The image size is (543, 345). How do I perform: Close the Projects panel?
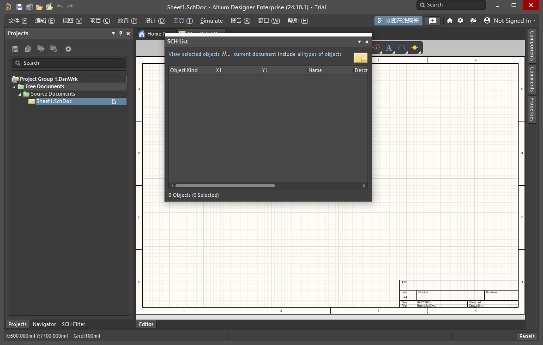[x=128, y=33]
